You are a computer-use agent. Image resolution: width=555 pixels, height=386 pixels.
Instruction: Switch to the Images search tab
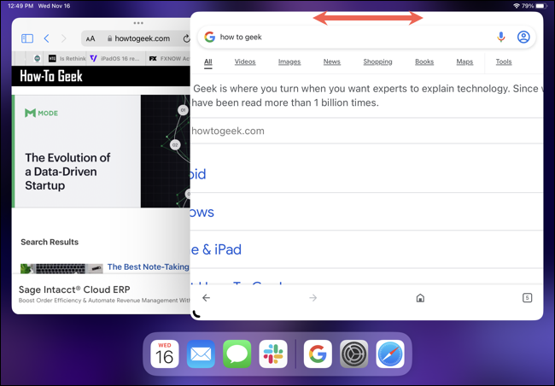pos(289,61)
